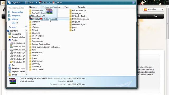Select the USUARIO folder icon
169x95 pixels.
(x=30, y=64)
